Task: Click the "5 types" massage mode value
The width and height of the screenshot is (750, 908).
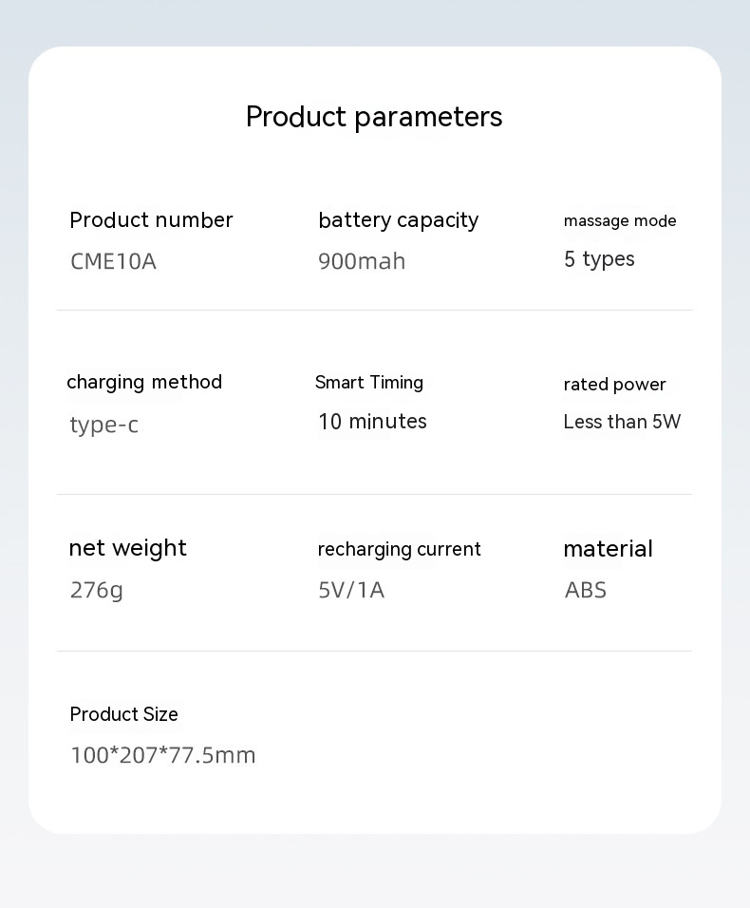Action: pos(599,259)
